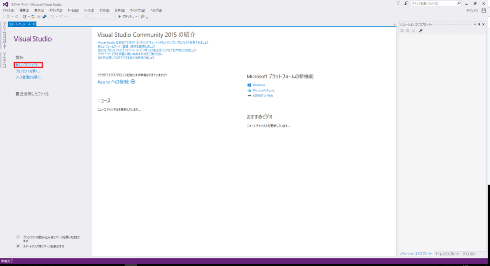Click the Quick Launch magnifier icon
Image resolution: width=490 pixels, height=266 pixels.
point(459,3)
